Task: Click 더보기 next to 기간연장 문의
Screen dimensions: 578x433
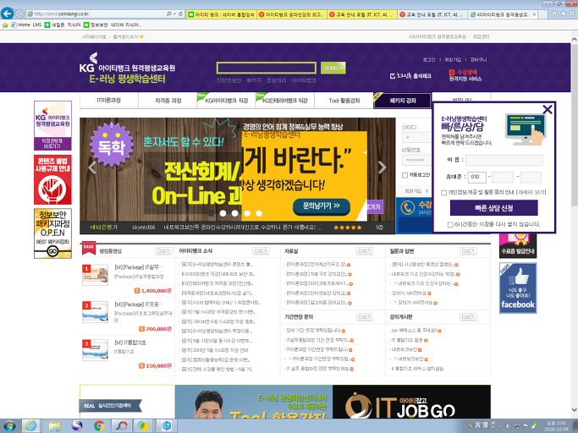Action: (x=365, y=317)
